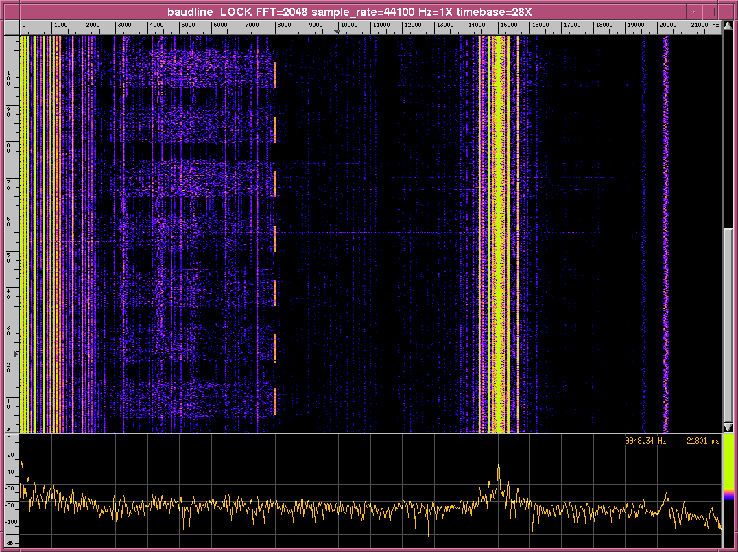The width and height of the screenshot is (738, 552).
Task: Click the 1000 label on frequency ruler
Action: pyautogui.click(x=61, y=25)
